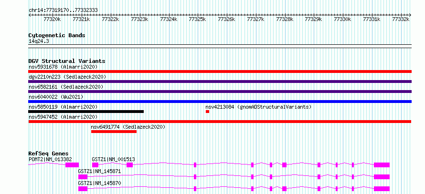Click the 77330k ruler tick label
Screen dimensions: 425x194
point(342,19)
